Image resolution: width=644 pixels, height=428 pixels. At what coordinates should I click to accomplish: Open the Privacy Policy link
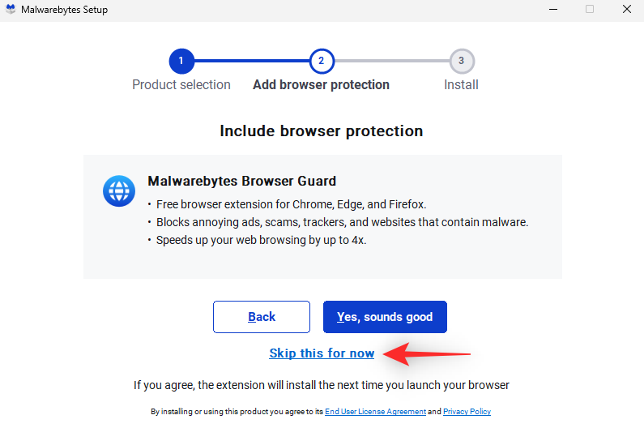[x=467, y=412]
